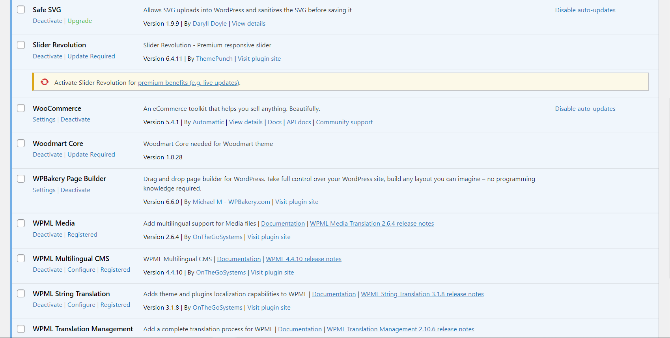The height and width of the screenshot is (338, 670).
Task: Select the WPML String Translation checkbox
Action: click(x=21, y=293)
